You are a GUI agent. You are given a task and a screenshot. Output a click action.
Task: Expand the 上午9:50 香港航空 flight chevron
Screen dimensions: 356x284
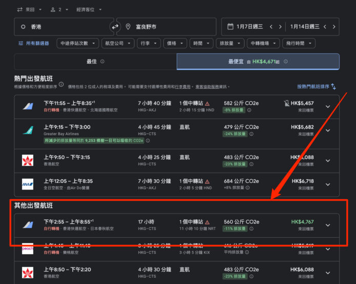[328, 161]
